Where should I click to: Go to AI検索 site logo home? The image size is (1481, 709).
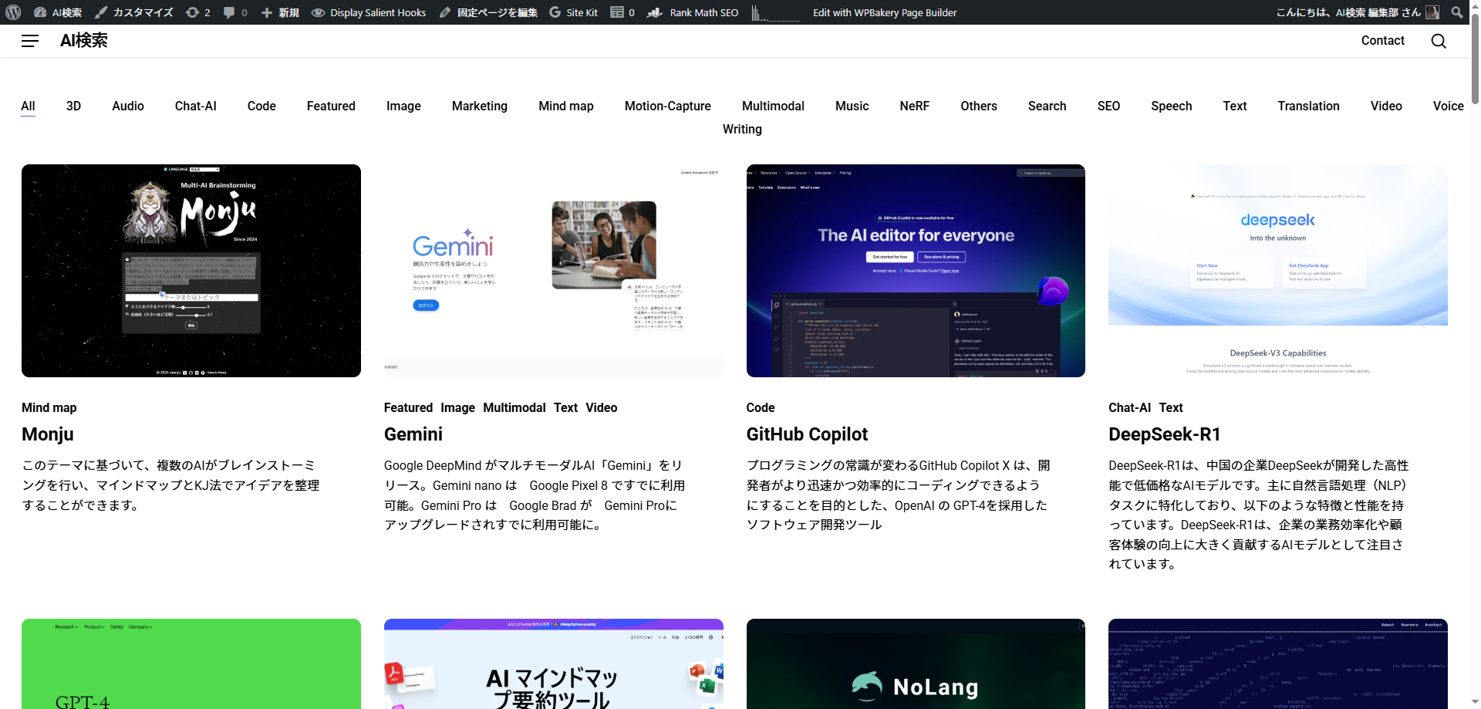coord(84,40)
